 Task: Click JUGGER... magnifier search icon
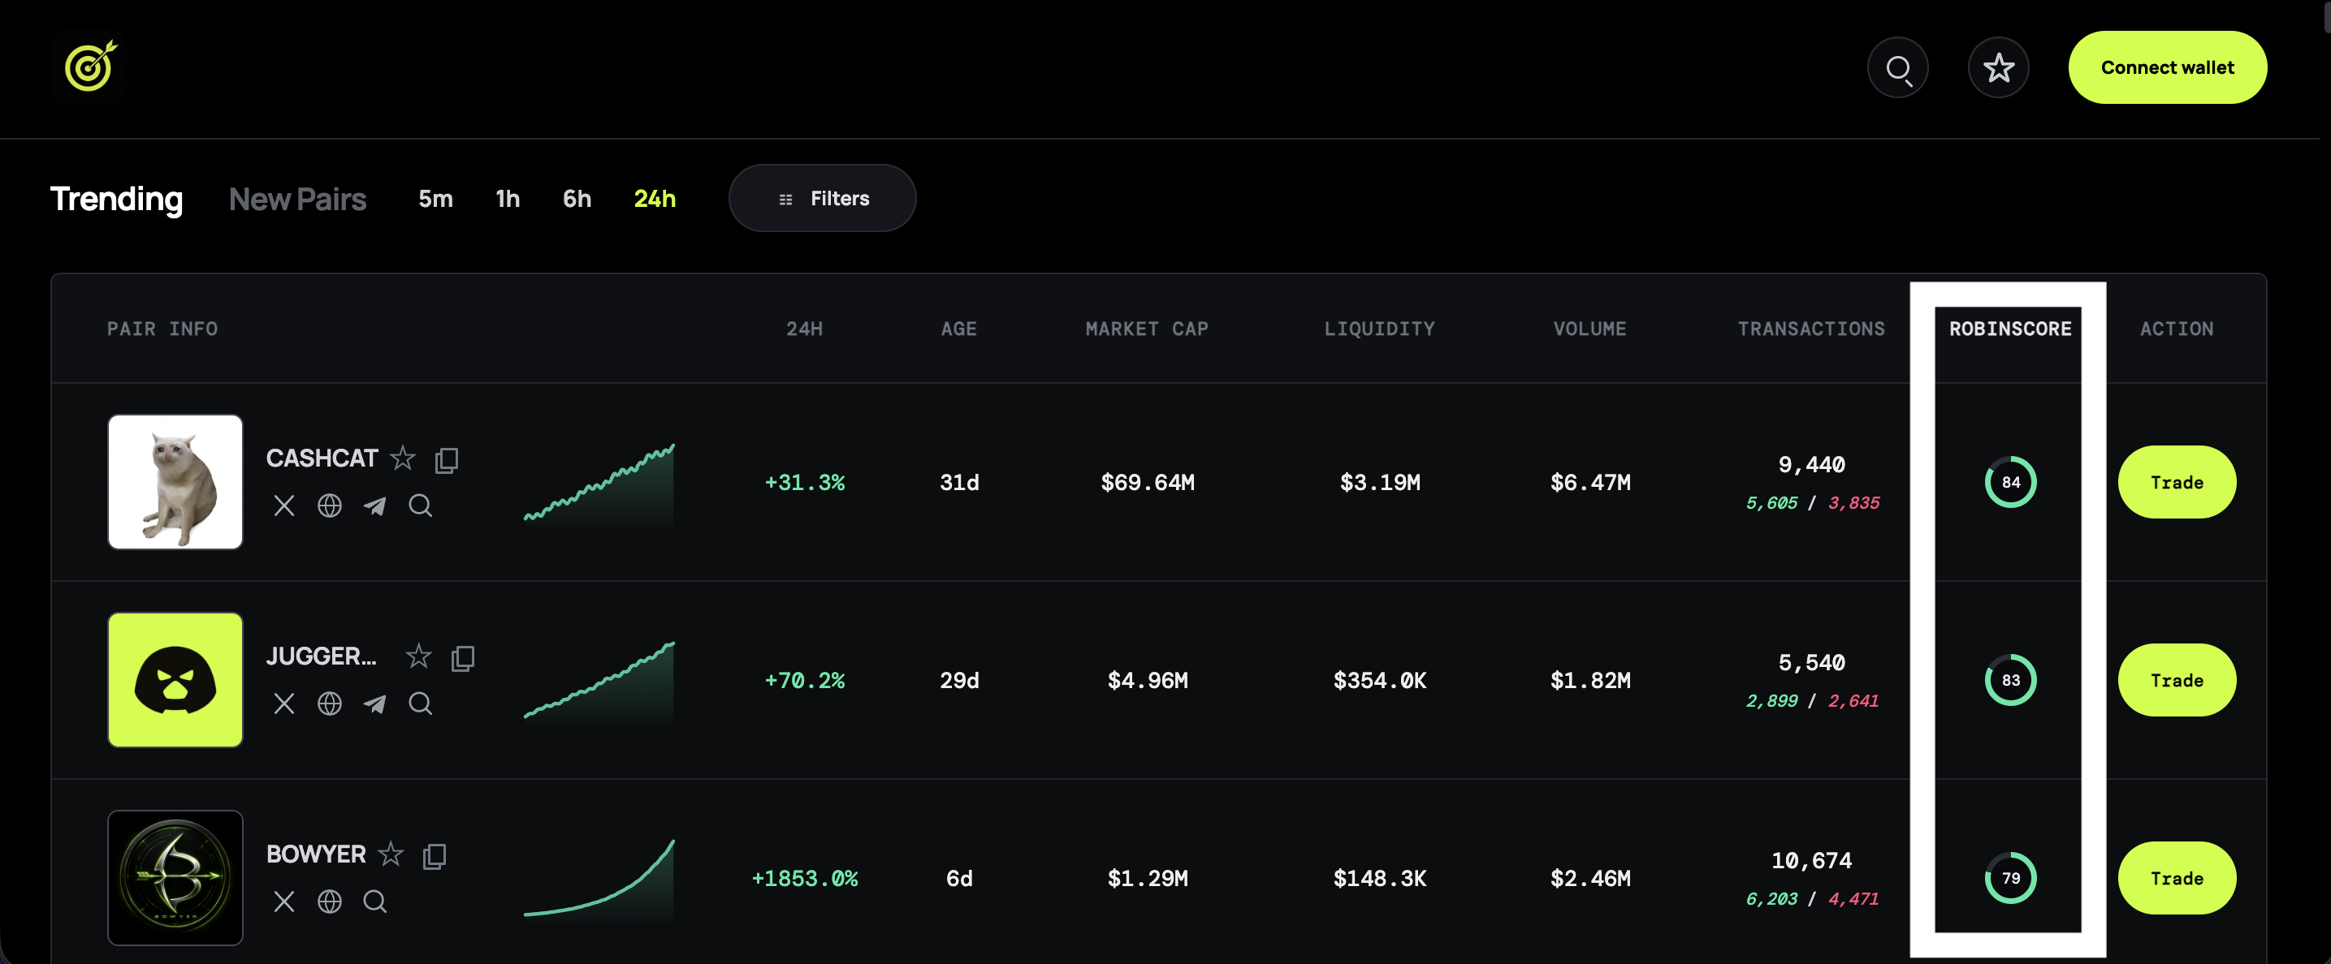[420, 704]
